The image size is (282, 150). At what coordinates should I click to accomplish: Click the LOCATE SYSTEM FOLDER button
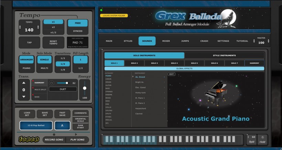pos(114,16)
